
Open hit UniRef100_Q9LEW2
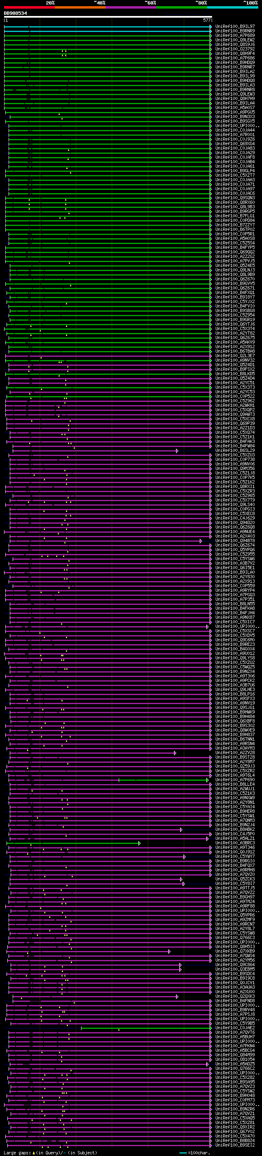pyautogui.click(x=235, y=40)
